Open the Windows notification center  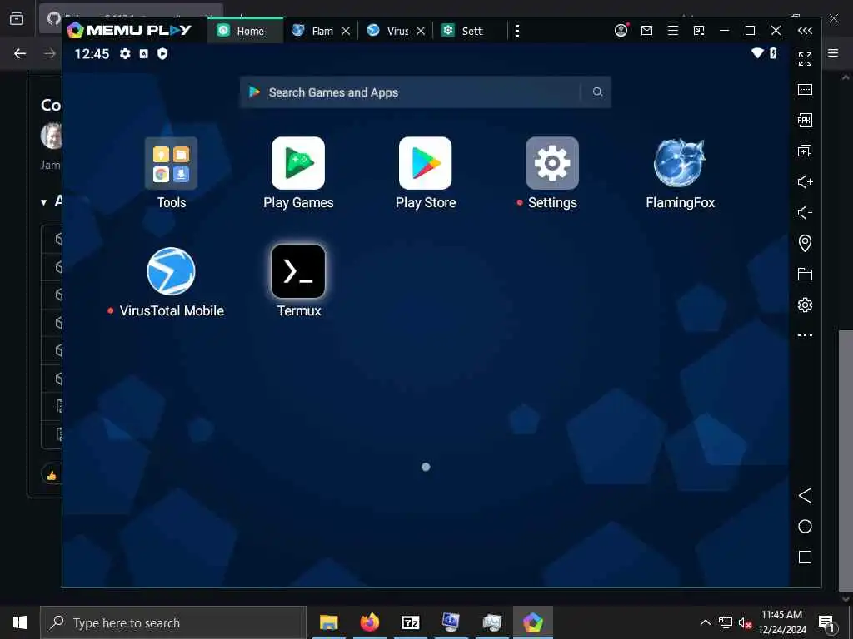point(827,622)
